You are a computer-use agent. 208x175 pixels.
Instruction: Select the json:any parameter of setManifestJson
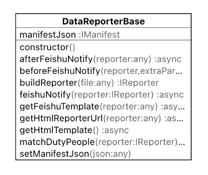(x=110, y=154)
